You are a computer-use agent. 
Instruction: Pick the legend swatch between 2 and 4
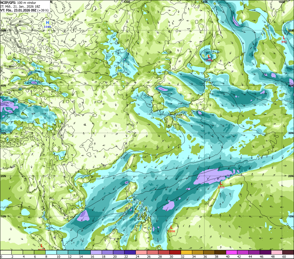click(17, 252)
